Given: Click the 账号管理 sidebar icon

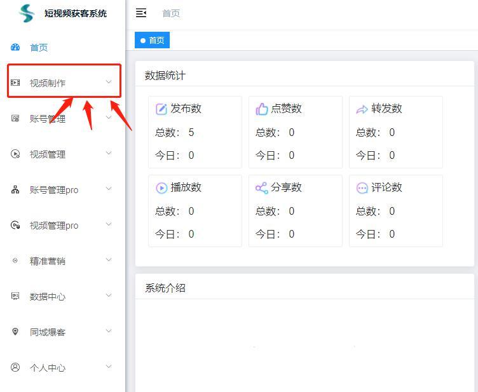Looking at the screenshot, I should click(x=15, y=118).
